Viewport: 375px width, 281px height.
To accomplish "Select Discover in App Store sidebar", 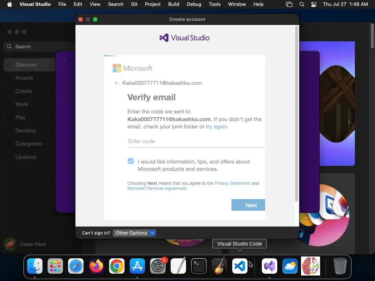I will click(30, 65).
